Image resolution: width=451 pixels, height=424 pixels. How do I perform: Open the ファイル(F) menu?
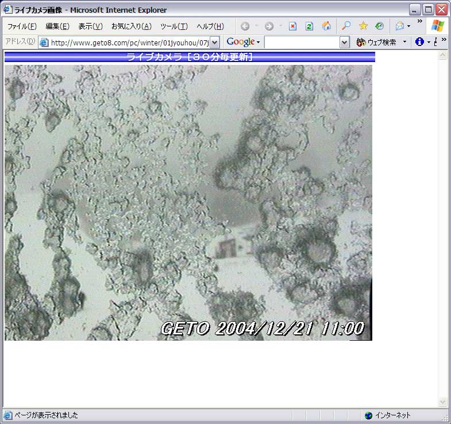point(22,26)
